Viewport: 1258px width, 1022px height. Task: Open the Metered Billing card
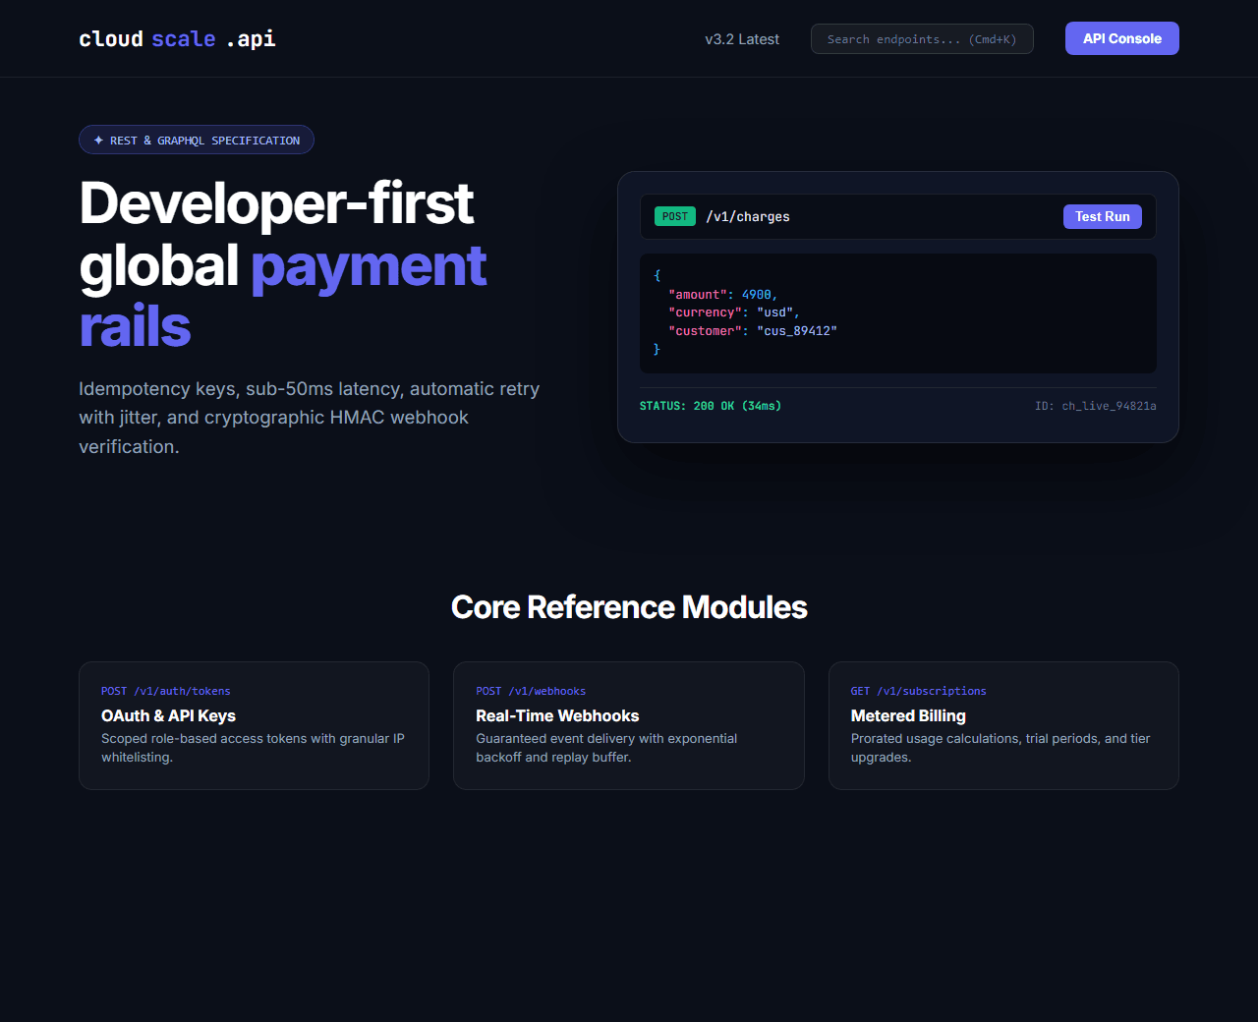[1003, 725]
